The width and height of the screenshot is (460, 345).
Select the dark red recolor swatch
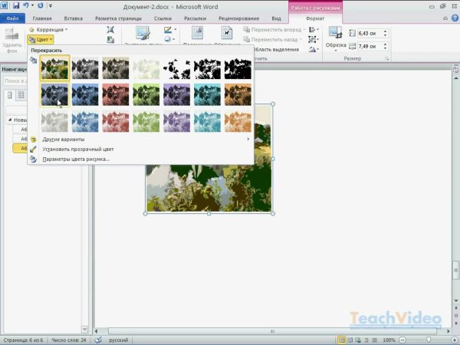coord(115,95)
